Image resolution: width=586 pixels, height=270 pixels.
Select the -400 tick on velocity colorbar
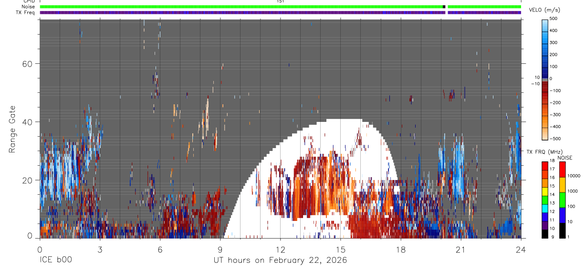pos(555,127)
